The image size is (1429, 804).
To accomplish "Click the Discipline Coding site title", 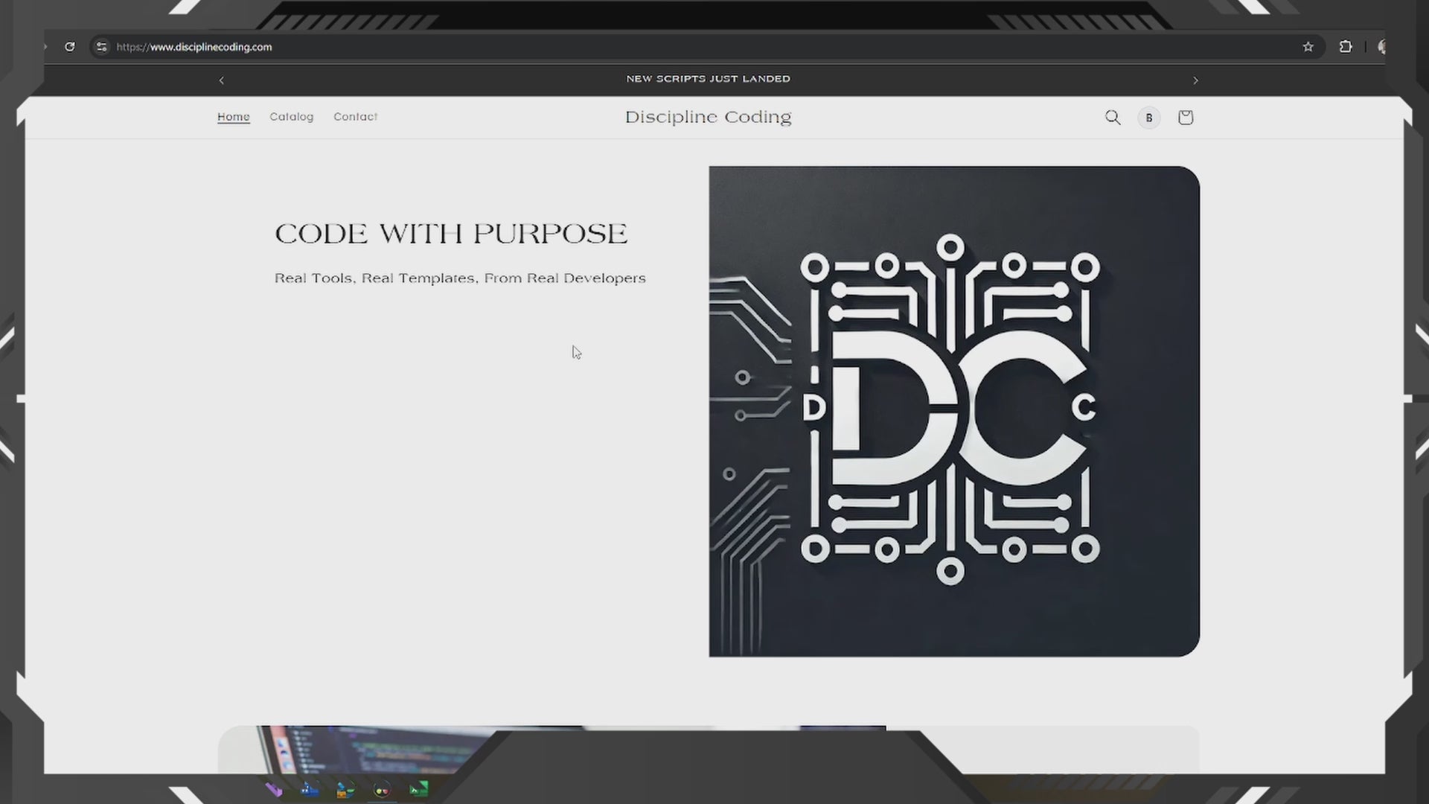I will [x=708, y=117].
